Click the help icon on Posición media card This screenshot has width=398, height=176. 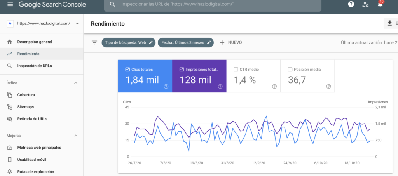tap(328, 86)
